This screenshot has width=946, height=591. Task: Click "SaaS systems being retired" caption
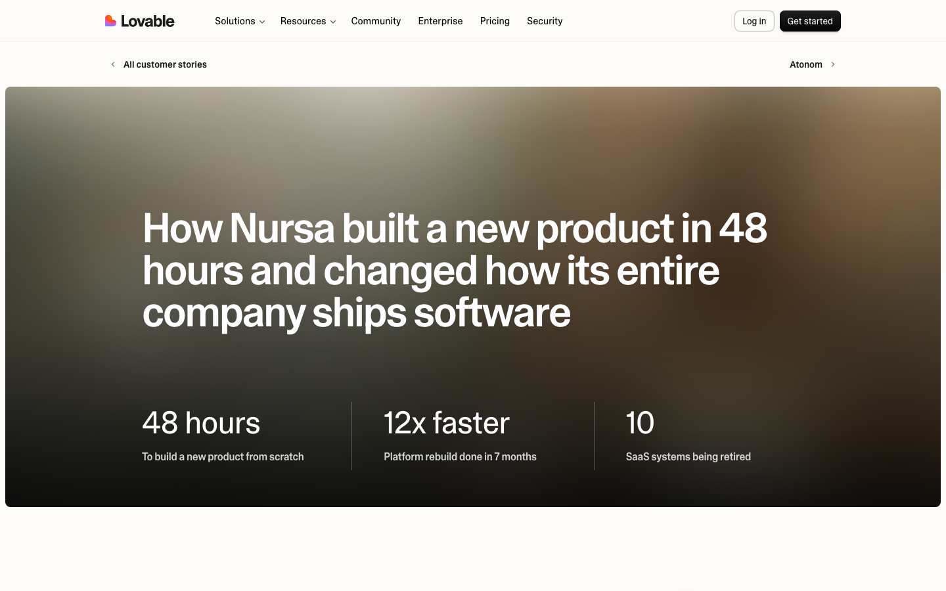point(688,456)
